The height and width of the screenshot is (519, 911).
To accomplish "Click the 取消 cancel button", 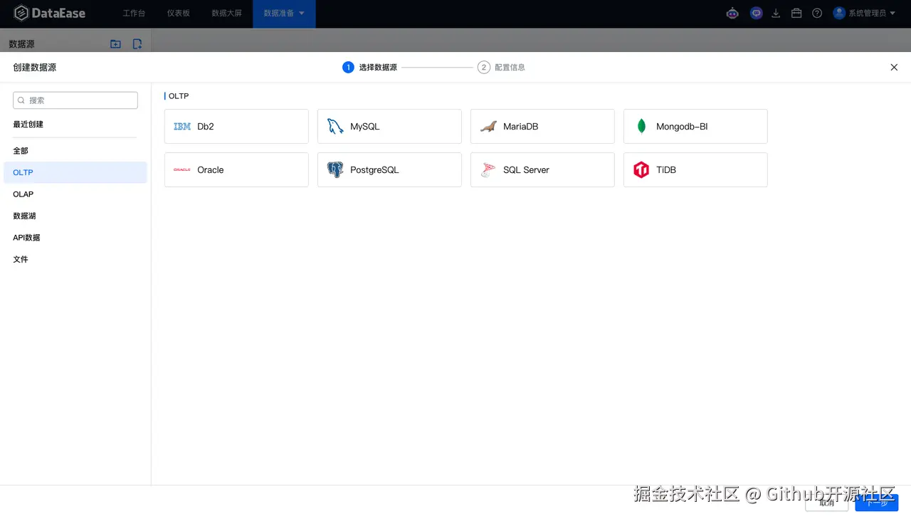I will tap(826, 503).
